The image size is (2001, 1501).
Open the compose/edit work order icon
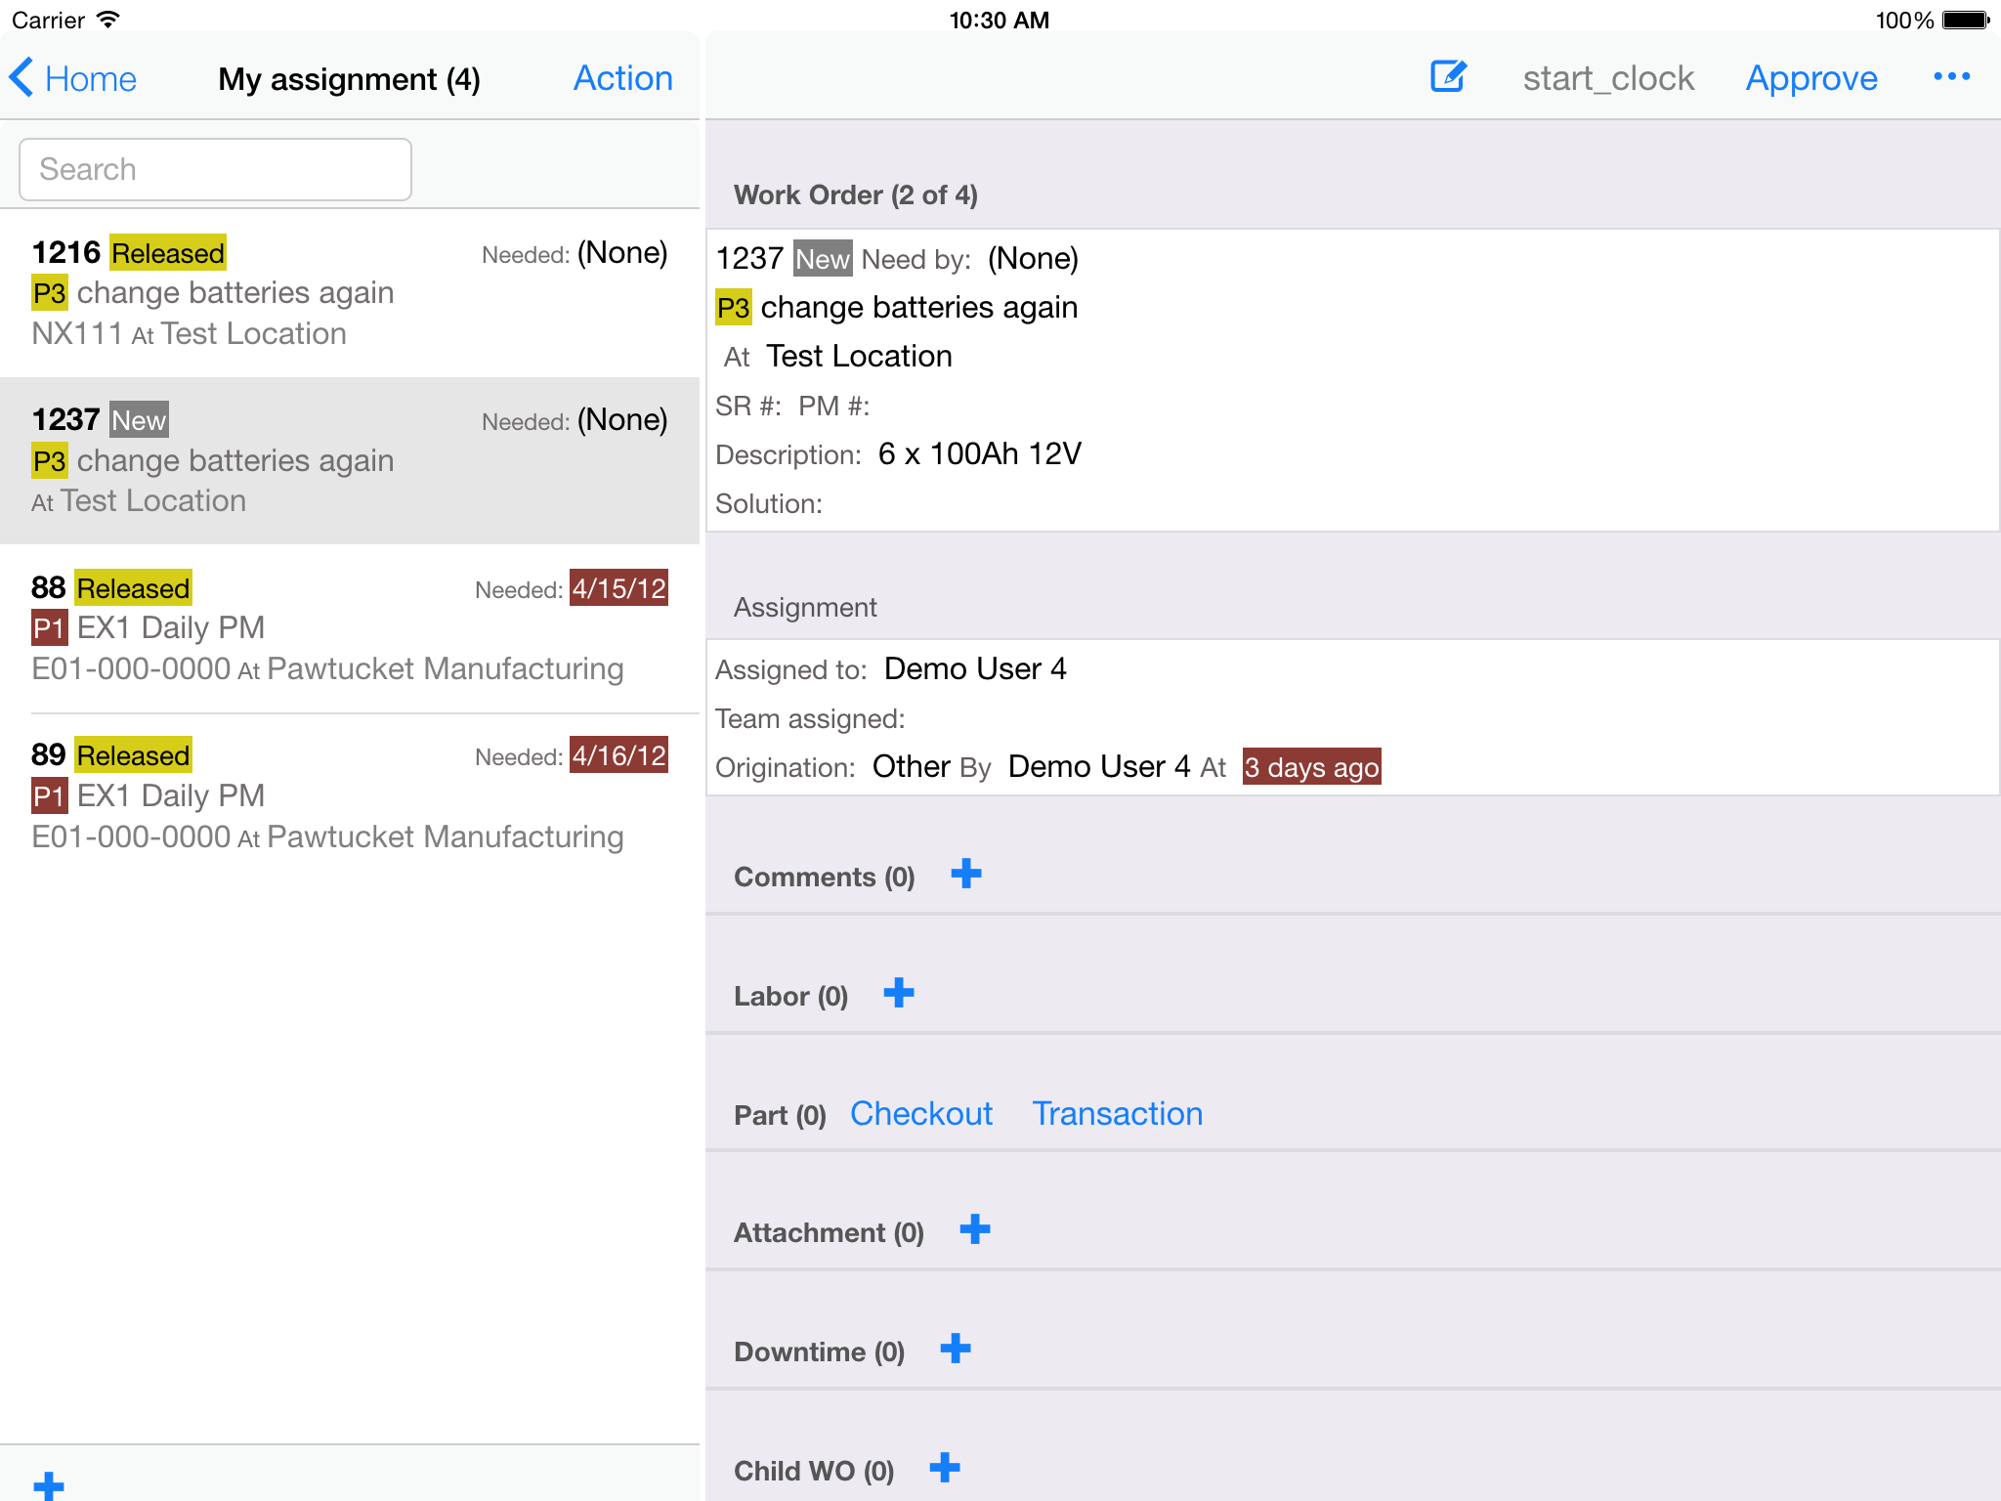coord(1448,76)
